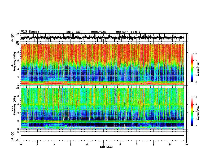Click the time axis tick label "8"
Image resolution: width=210 pixels, height=162 pixels.
(153, 145)
